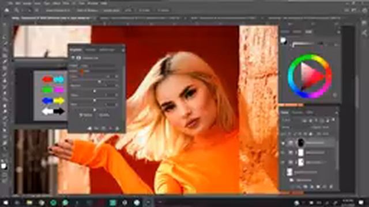Toggle Scrubby Zoom checkbox

(111, 10)
